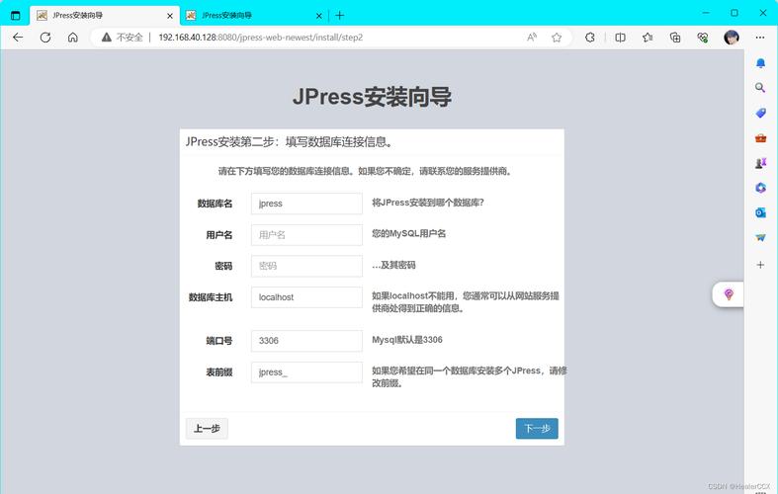Click the 端口号 label
The width and height of the screenshot is (778, 494).
219,341
